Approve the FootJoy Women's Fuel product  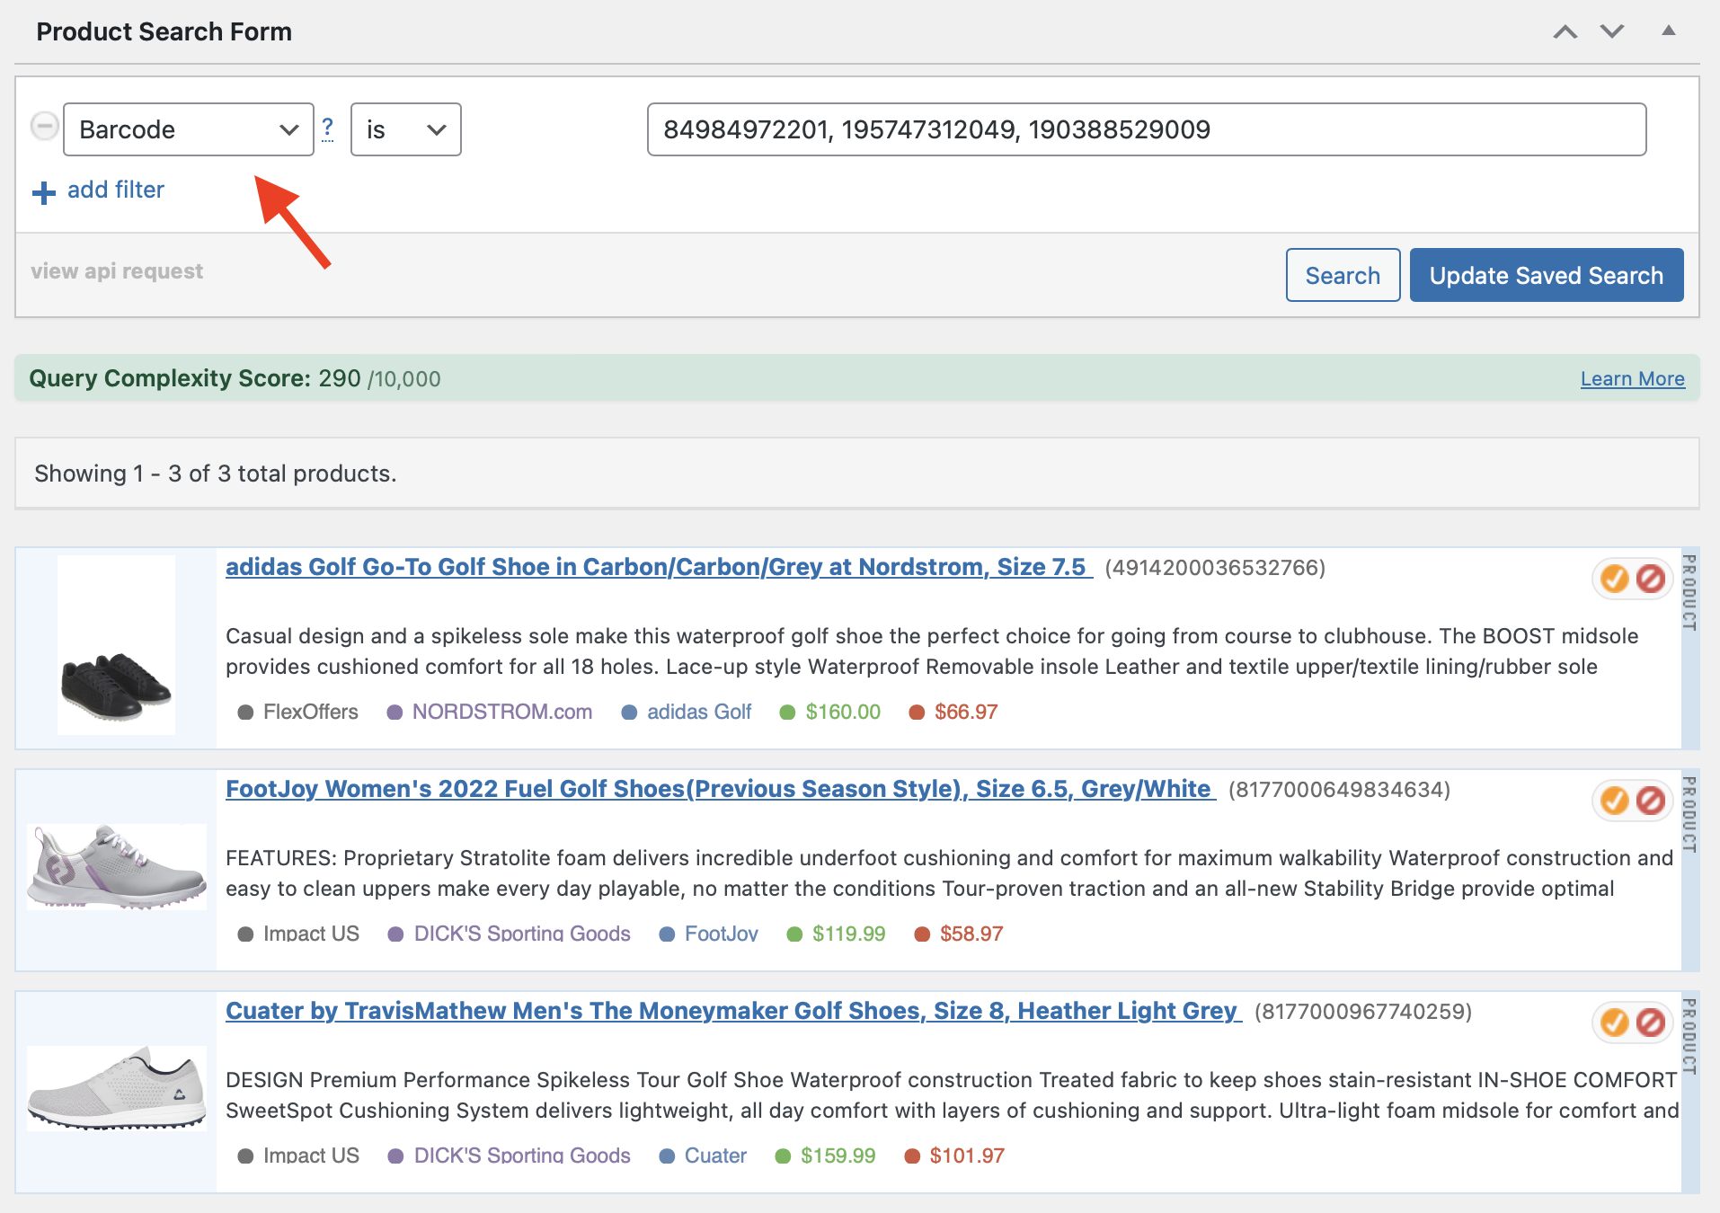[x=1617, y=800]
